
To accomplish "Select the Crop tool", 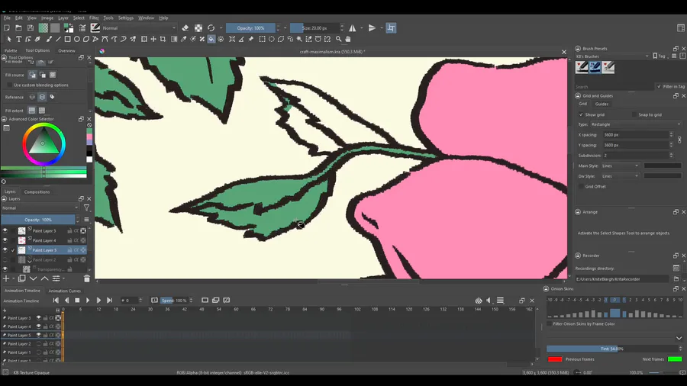I will (163, 40).
